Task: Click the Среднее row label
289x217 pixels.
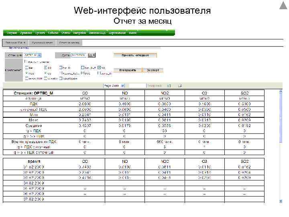Action: [x=34, y=125]
